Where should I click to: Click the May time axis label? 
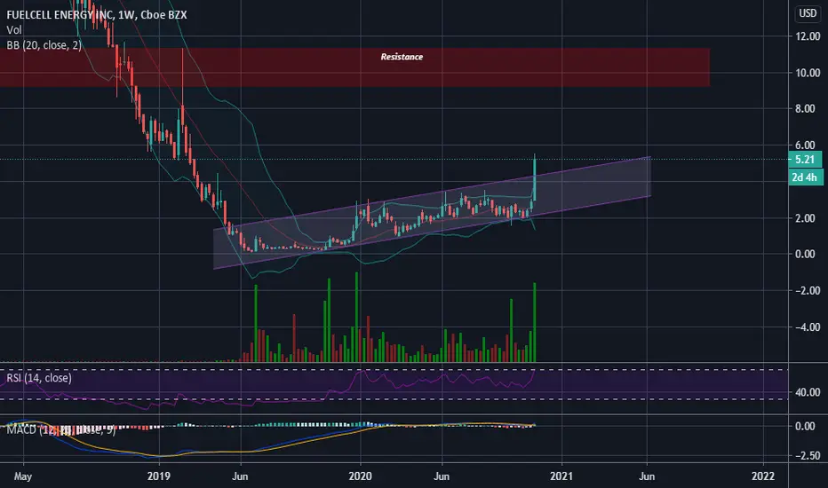point(23,476)
